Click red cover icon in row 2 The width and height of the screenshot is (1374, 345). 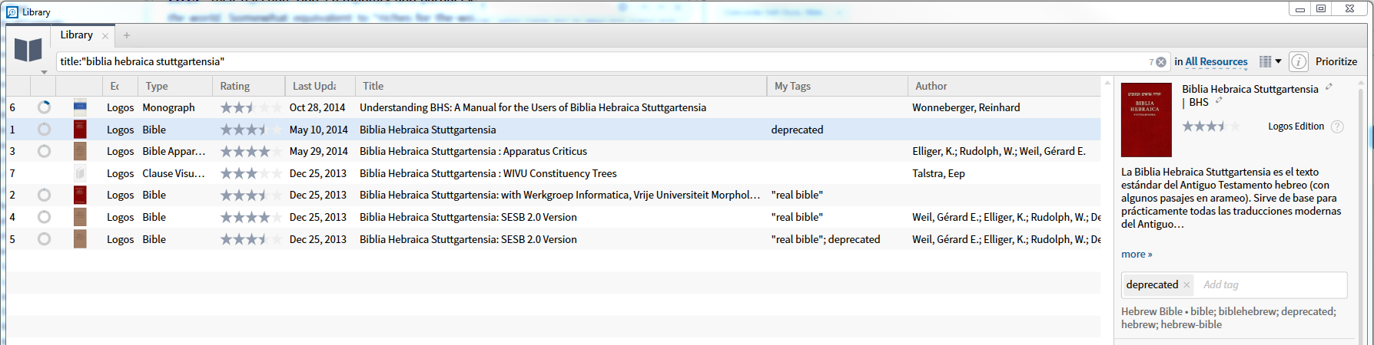(x=80, y=195)
